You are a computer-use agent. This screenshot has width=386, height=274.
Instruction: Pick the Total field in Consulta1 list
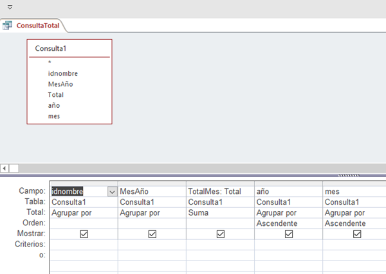56,94
